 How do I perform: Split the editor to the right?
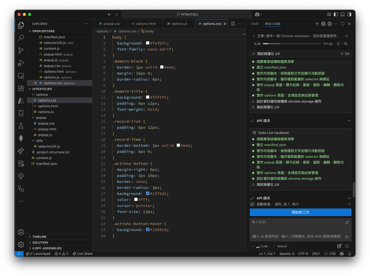pos(233,24)
